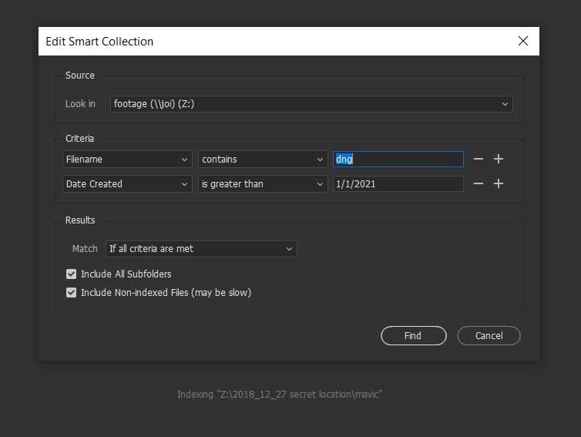The width and height of the screenshot is (581, 437).
Task: Expand the Filename criteria type dropdown
Action: [x=127, y=160]
